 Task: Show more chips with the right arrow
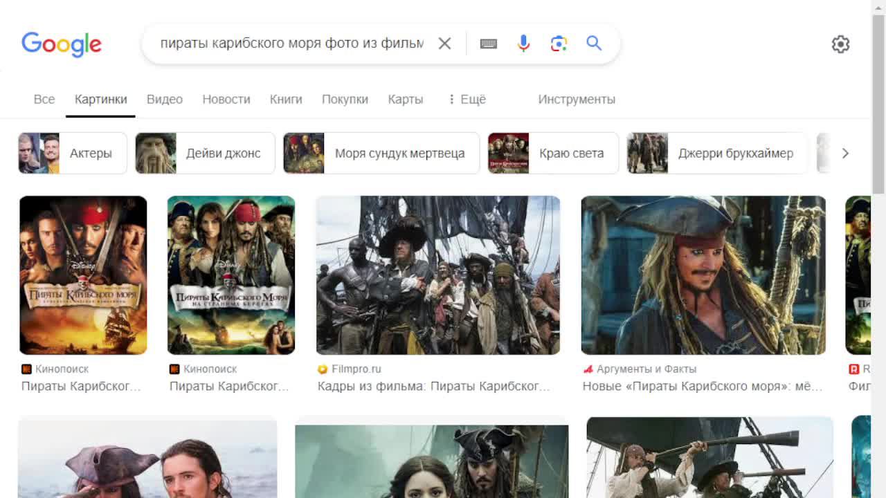[x=845, y=153]
